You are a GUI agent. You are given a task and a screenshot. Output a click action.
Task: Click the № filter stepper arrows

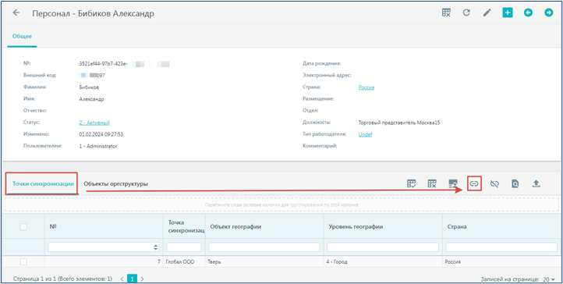click(155, 247)
